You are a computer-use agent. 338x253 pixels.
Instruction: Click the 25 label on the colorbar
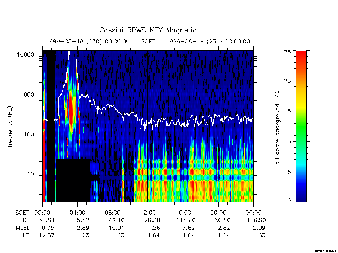click(288, 52)
